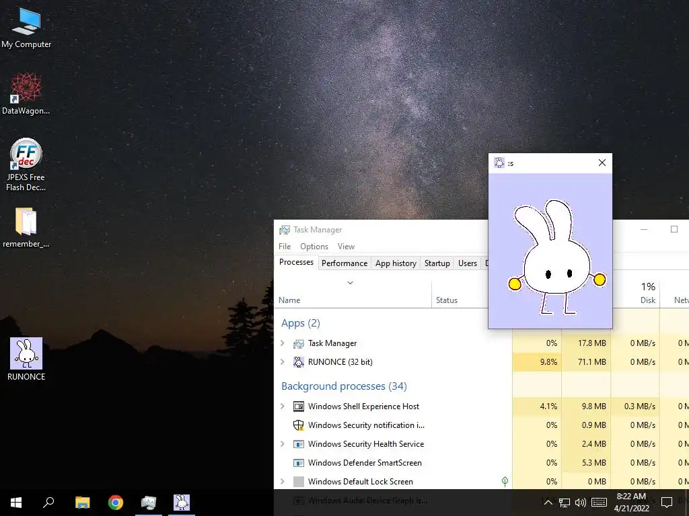Launch Google Chrome from the taskbar

pos(116,503)
